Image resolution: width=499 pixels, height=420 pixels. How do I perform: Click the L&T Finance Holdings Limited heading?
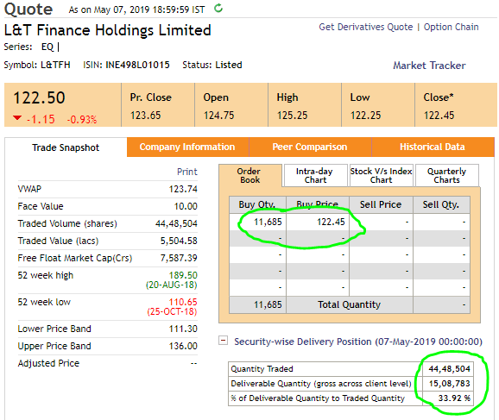click(x=108, y=30)
